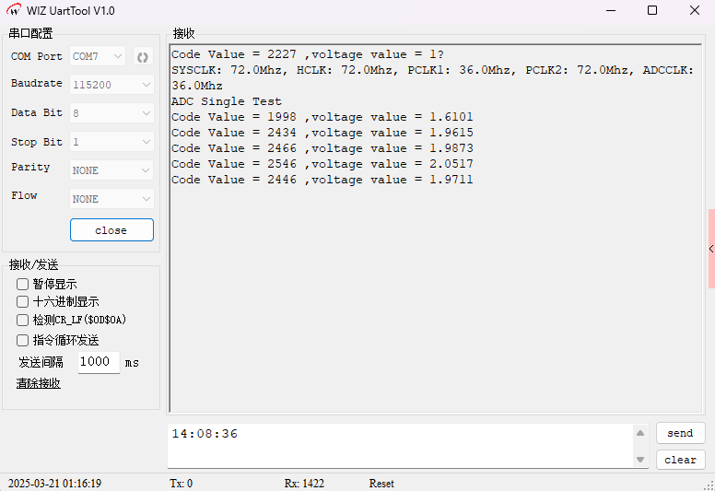Check the 检测CR_LF option
This screenshot has width=715, height=491.
click(x=23, y=321)
